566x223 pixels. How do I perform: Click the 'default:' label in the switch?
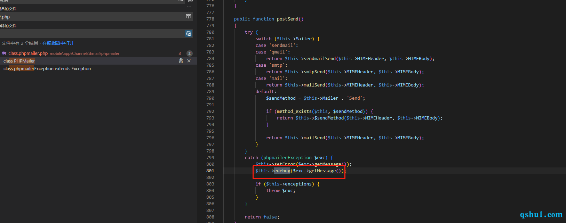[266, 91]
